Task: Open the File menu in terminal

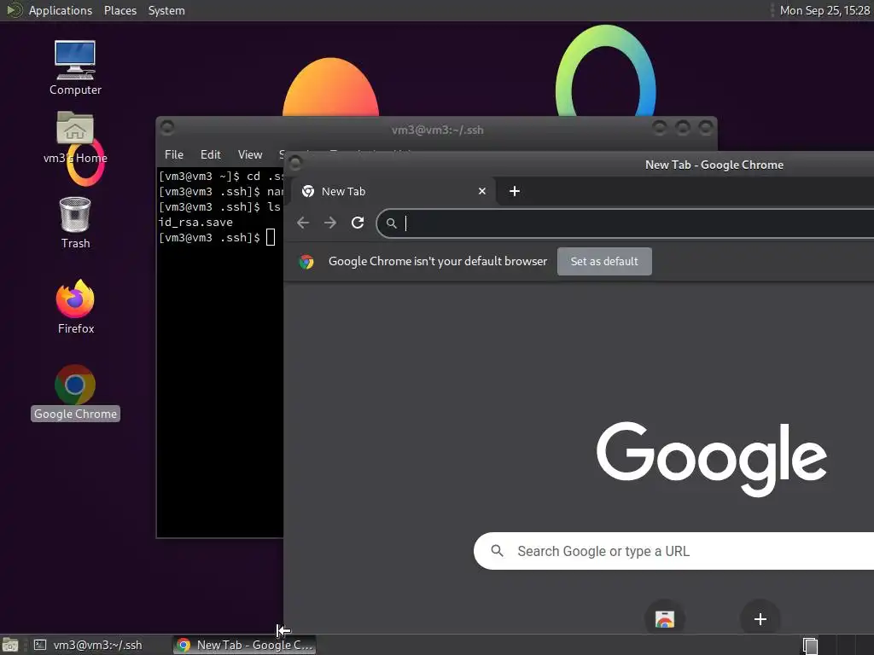Action: click(174, 155)
